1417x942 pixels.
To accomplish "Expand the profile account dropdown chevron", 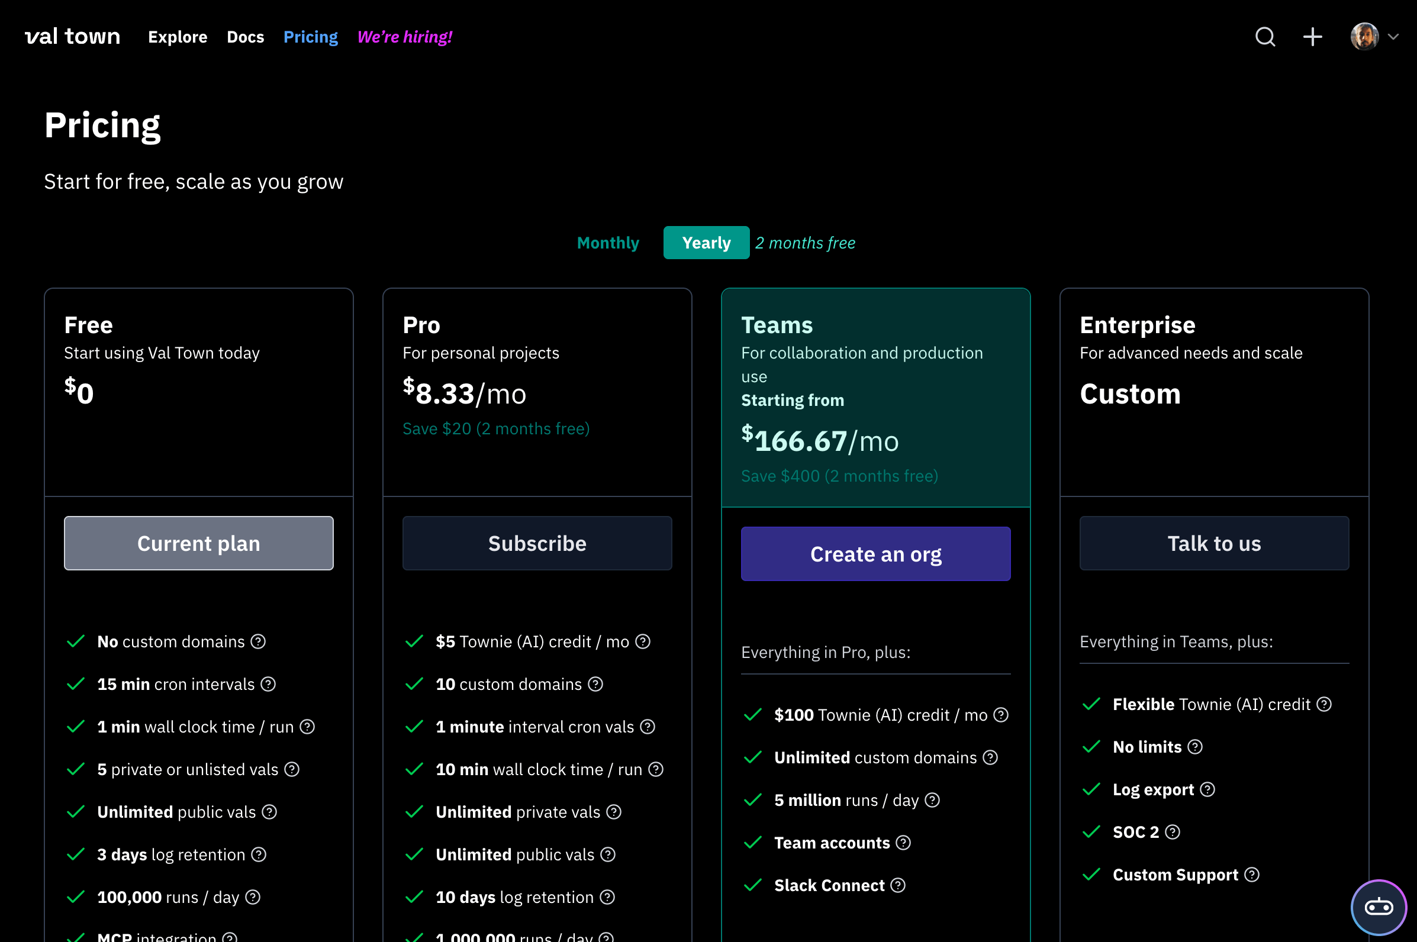I will (1393, 37).
